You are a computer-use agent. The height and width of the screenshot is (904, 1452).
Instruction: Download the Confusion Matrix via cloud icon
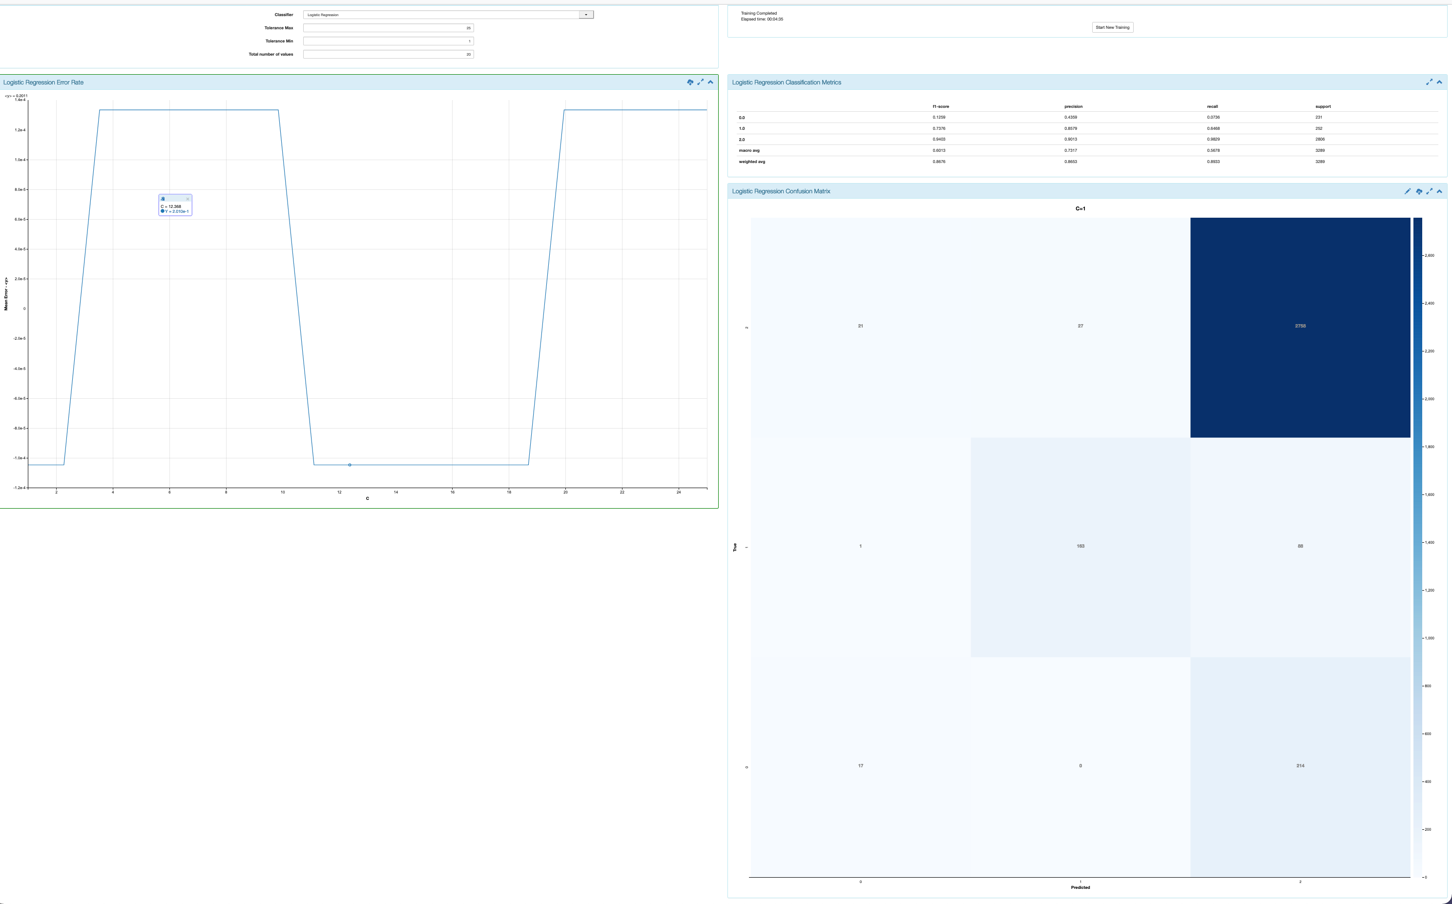[1419, 191]
